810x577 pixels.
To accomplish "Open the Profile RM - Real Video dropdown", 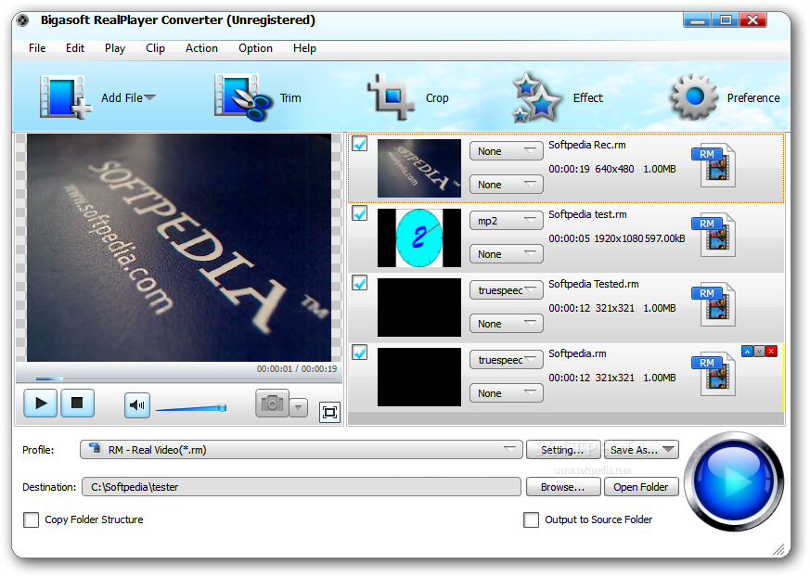I will (302, 449).
